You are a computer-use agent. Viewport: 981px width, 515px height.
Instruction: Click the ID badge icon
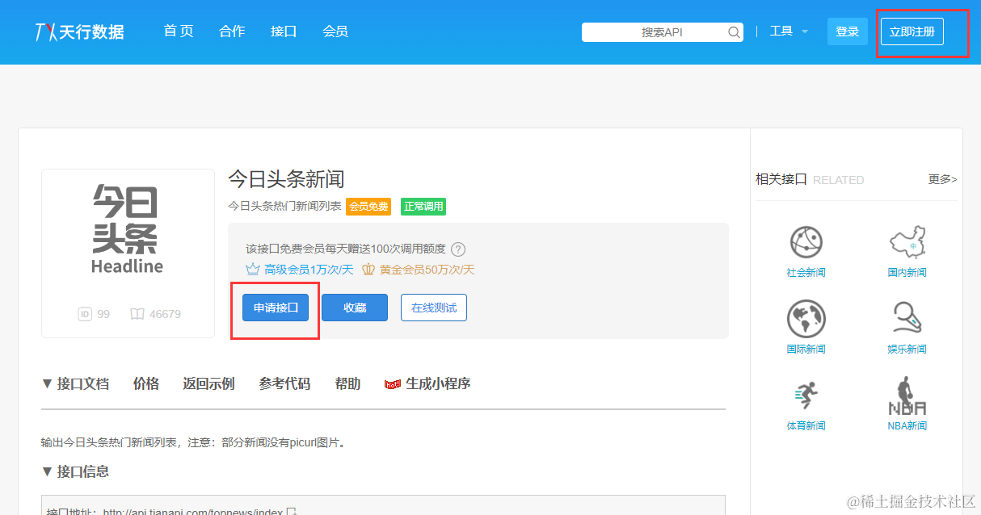pos(85,314)
